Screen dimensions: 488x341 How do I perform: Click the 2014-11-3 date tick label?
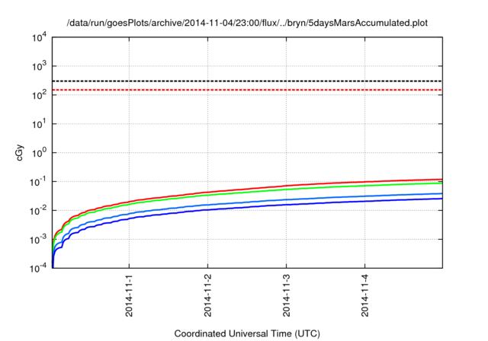287,295
